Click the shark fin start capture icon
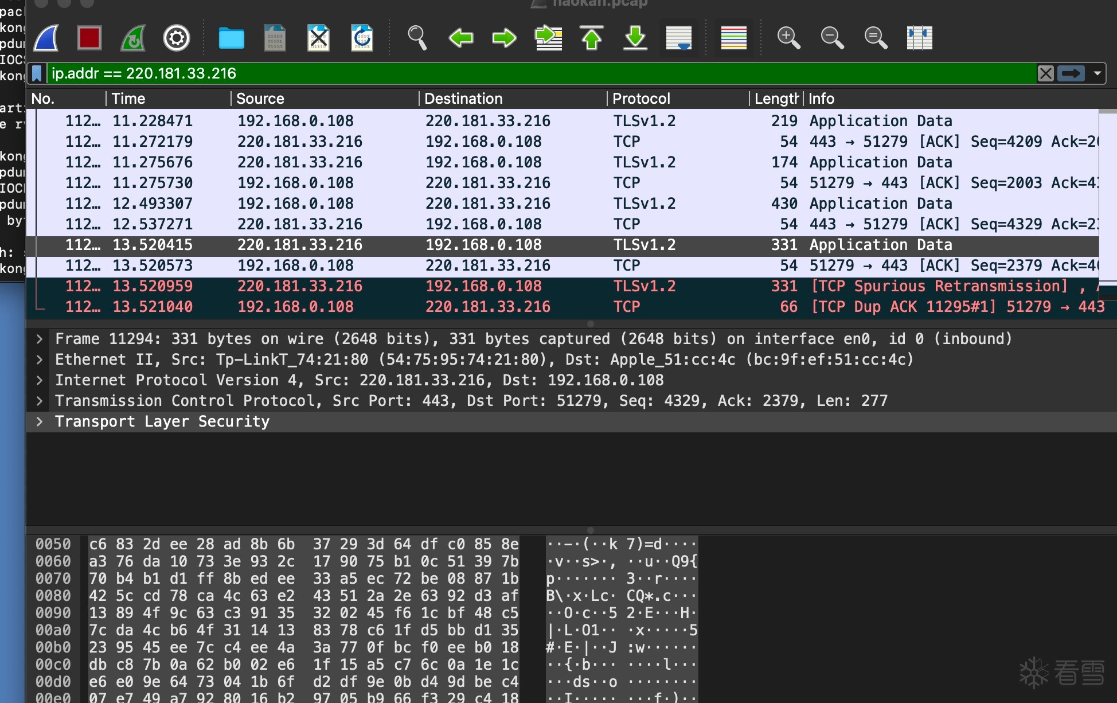This screenshot has width=1117, height=703. [46, 38]
